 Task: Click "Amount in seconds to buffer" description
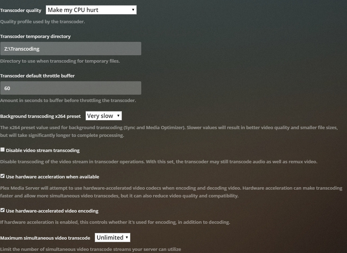coord(68,101)
